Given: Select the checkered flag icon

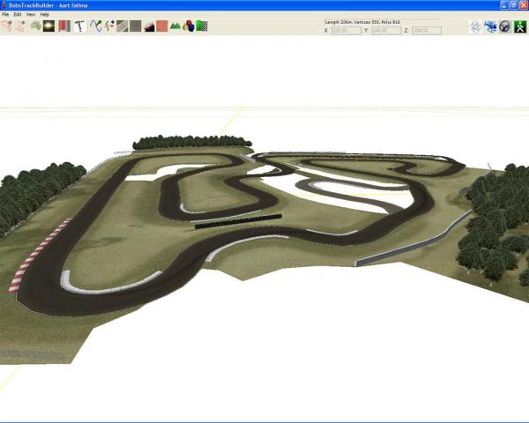Looking at the screenshot, I should coord(202,26).
